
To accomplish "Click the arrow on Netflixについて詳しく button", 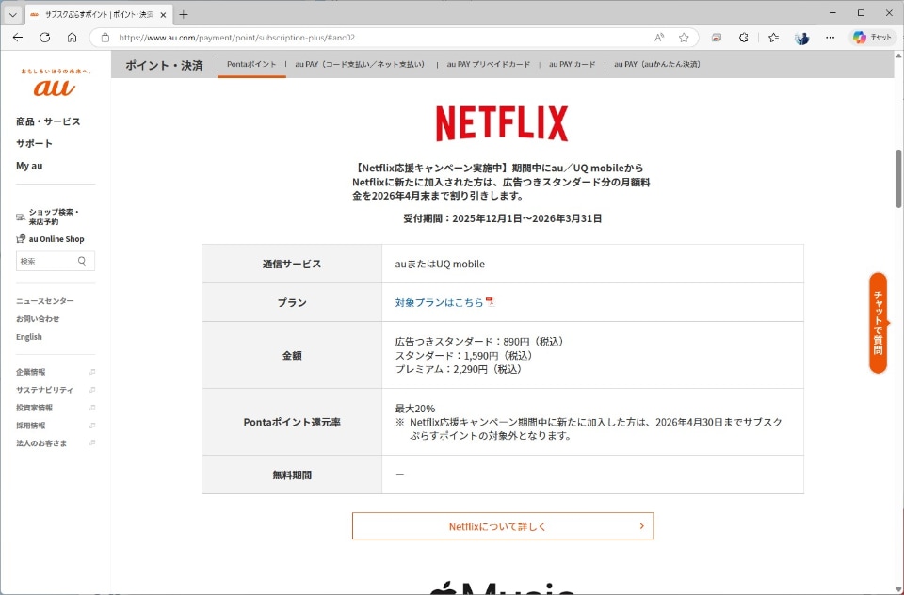I will 641,526.
